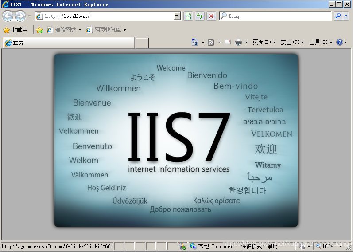Screen dimensions: 353x252
Task: Open the 工具(O) tools menu
Action: (321, 42)
